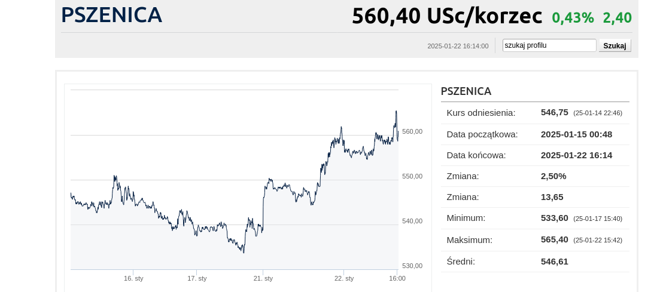Click the 530,00 y-axis price label
654x292 pixels.
(412, 266)
